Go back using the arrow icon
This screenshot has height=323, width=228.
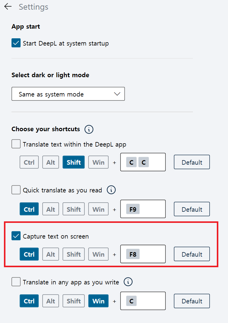[8, 7]
